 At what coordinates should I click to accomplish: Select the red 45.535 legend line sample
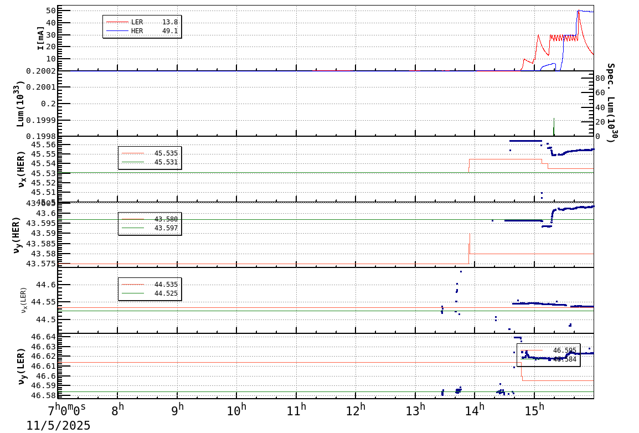coord(133,153)
